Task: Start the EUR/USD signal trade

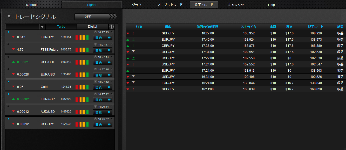Action: point(103,75)
